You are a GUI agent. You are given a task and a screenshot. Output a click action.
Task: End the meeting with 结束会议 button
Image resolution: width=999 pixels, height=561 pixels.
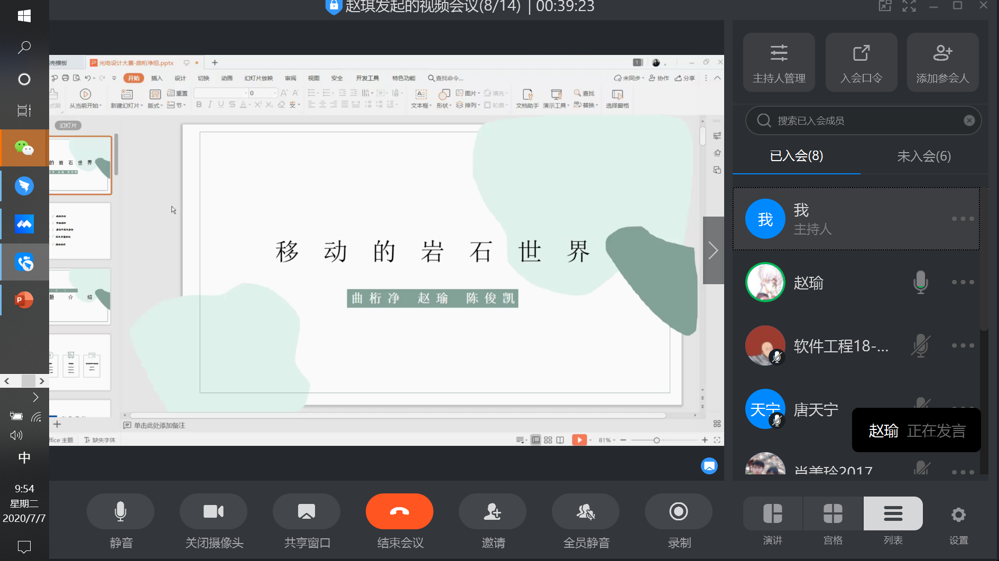pyautogui.click(x=400, y=512)
